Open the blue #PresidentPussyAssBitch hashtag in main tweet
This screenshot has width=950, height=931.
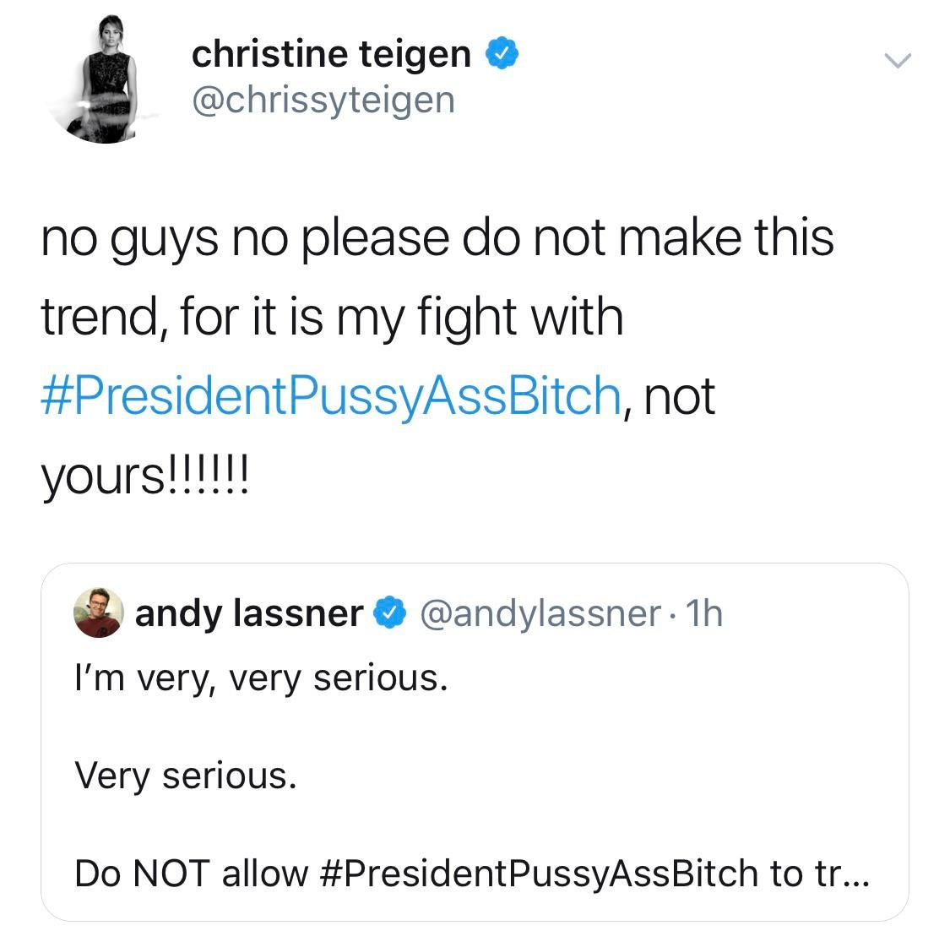(x=331, y=395)
